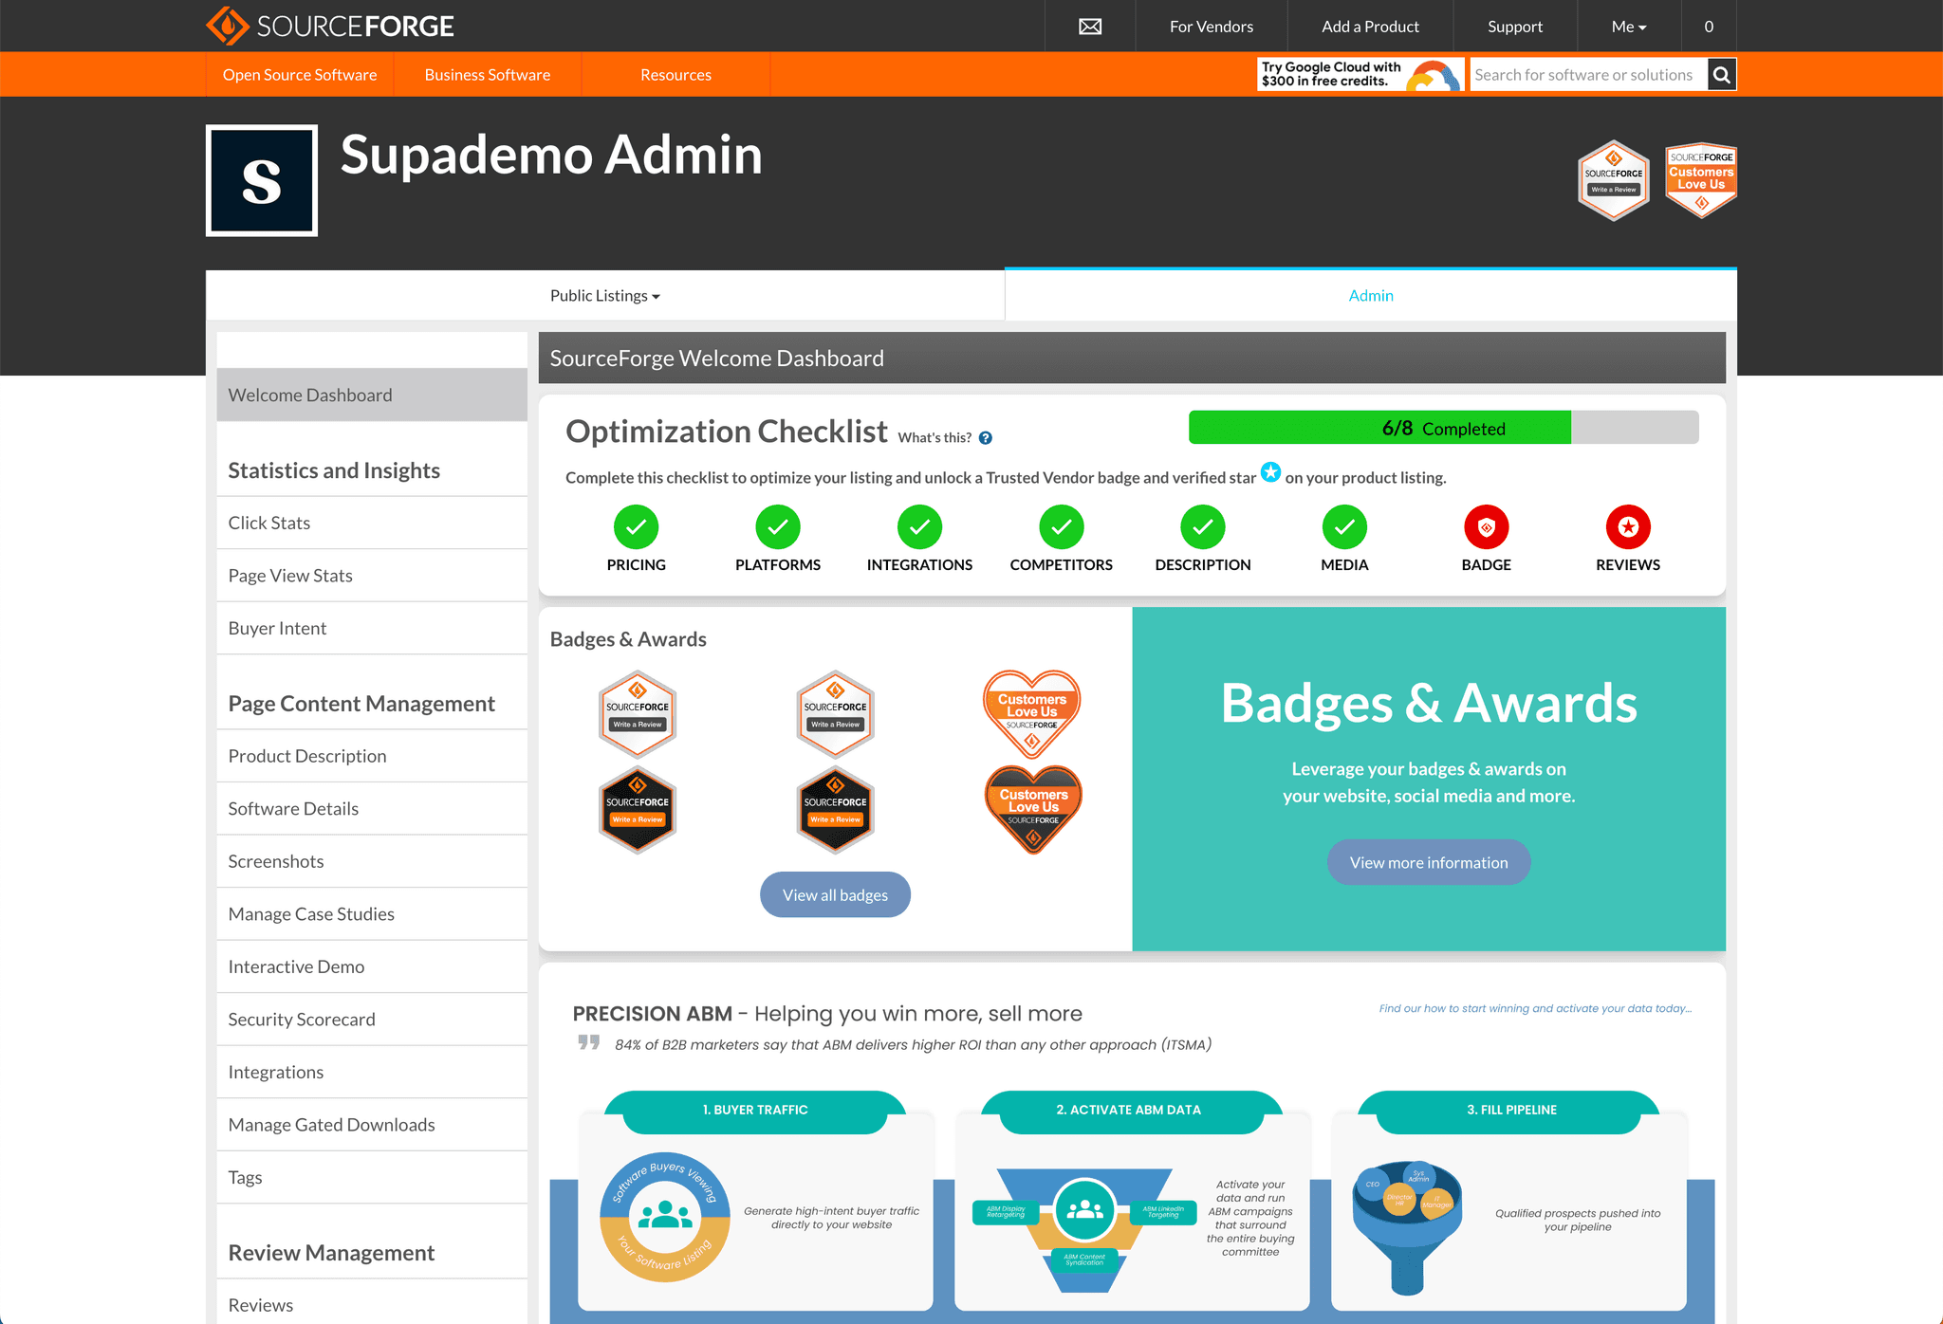Click the search magnifier button

[x=1722, y=75]
